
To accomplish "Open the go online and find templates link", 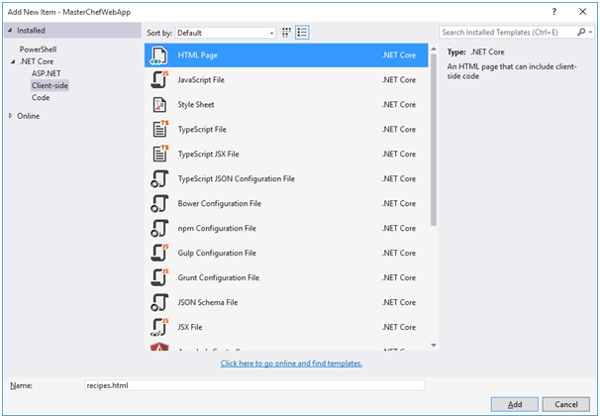I will [291, 364].
